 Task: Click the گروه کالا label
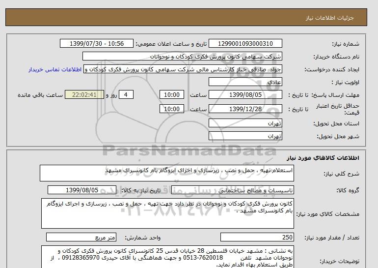click(348, 190)
